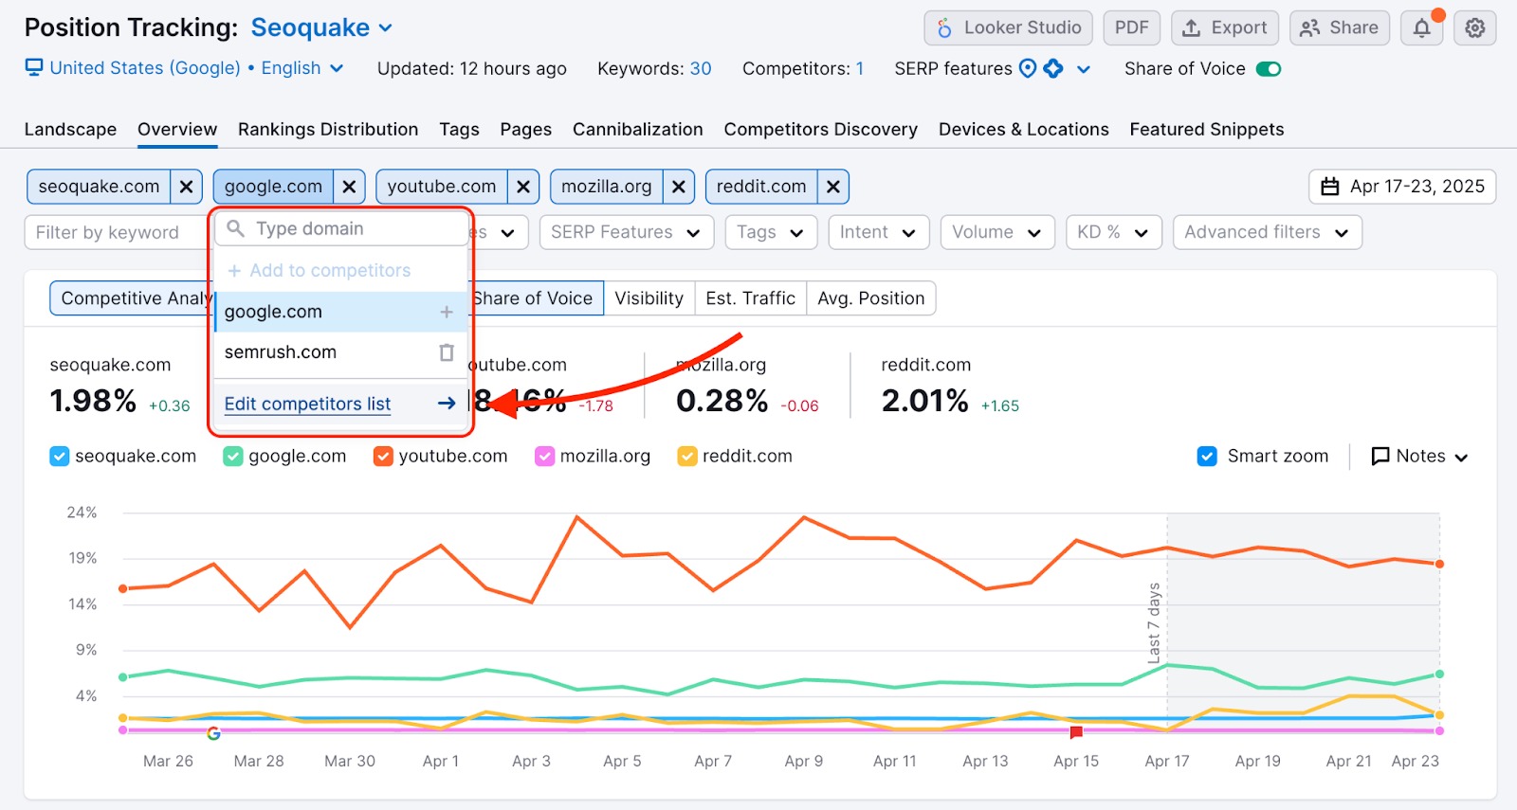Open the Advanced filters dropdown

tap(1267, 232)
